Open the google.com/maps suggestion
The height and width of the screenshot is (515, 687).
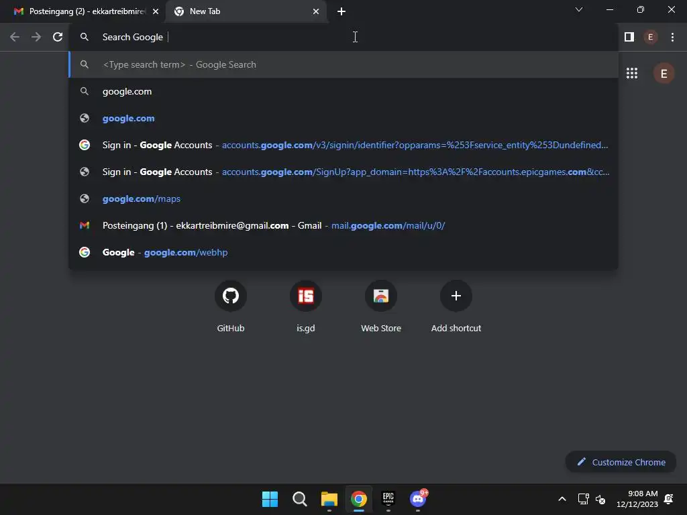point(344,198)
